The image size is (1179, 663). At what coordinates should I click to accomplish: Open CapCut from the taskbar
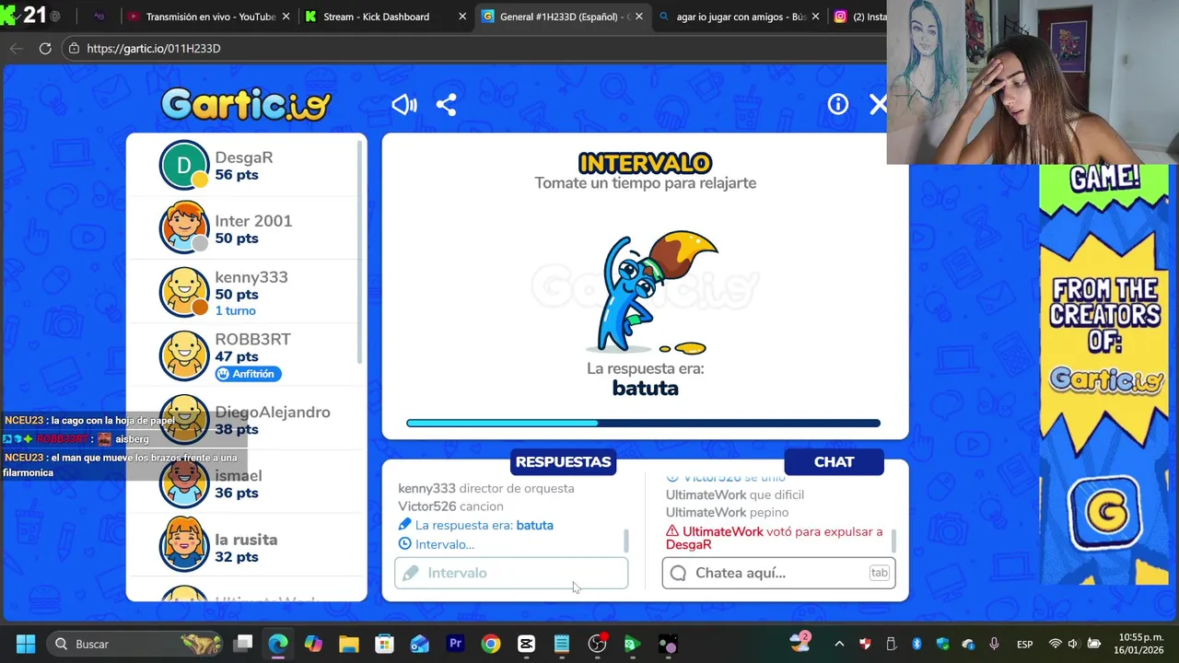[526, 644]
